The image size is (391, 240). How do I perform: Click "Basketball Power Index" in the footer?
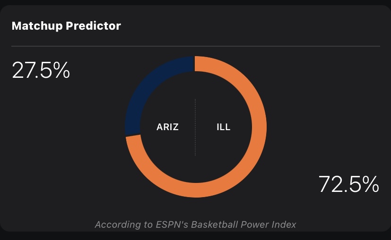242,224
